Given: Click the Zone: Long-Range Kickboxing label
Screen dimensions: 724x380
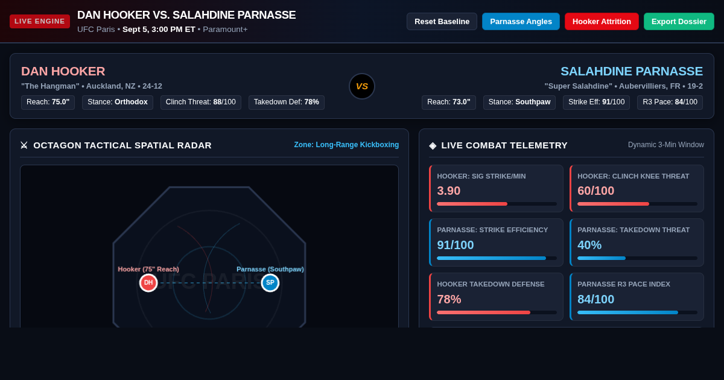Looking at the screenshot, I should pos(346,145).
